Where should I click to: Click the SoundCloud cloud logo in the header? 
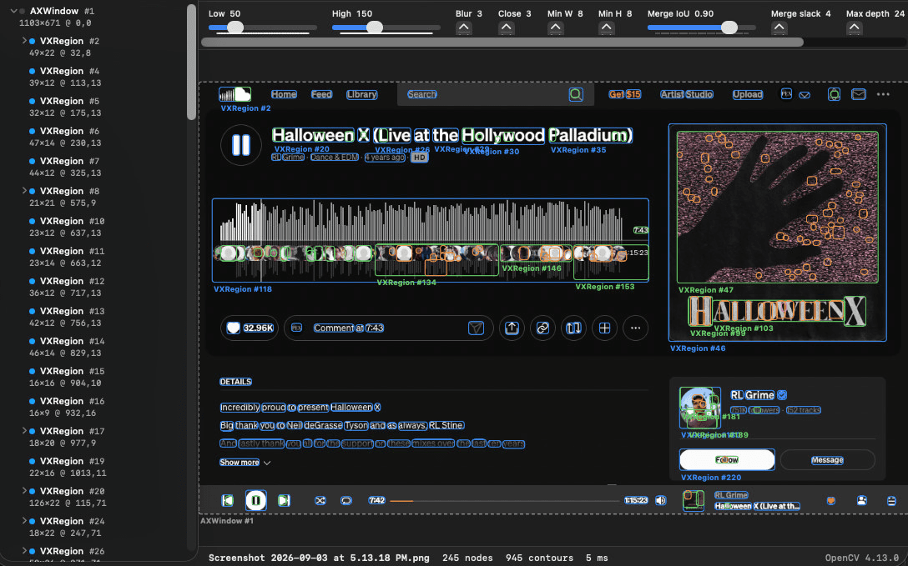[x=235, y=94]
